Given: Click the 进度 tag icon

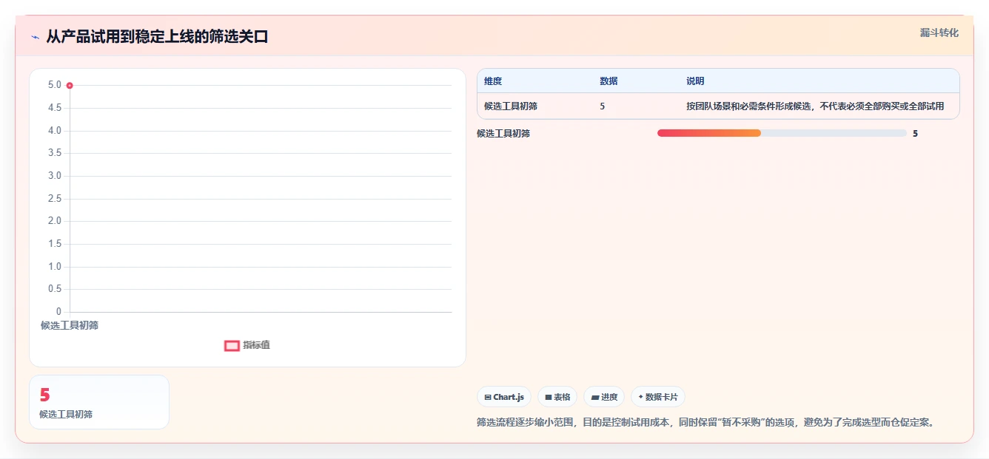Looking at the screenshot, I should [594, 397].
